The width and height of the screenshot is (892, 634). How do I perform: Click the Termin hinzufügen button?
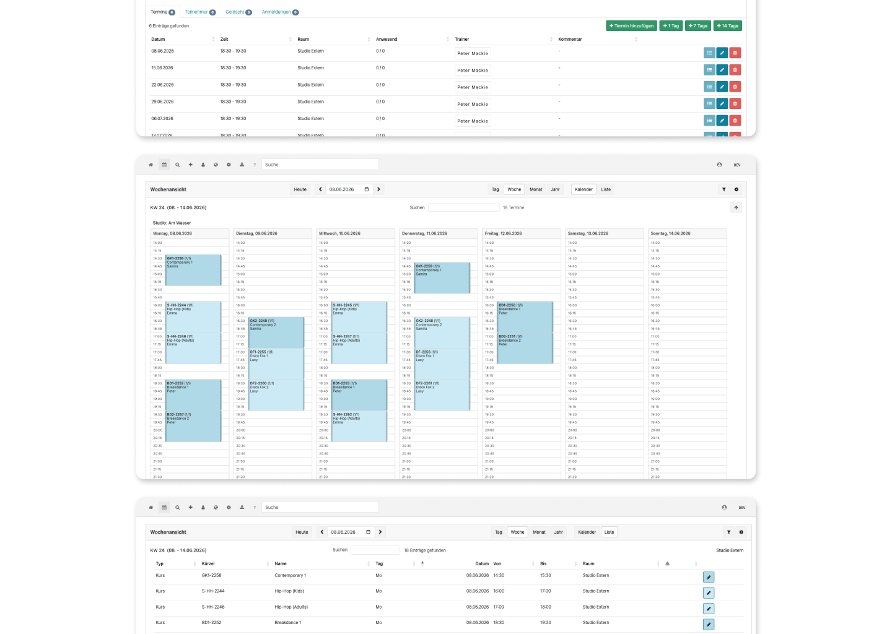tap(631, 26)
